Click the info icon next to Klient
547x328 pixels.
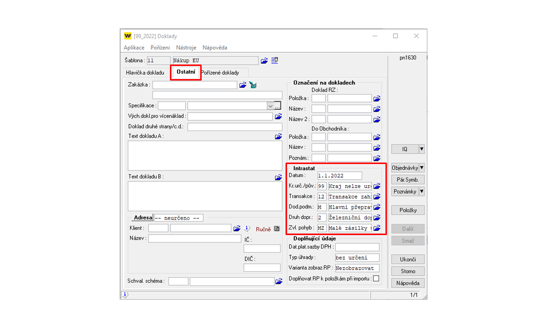(x=247, y=229)
